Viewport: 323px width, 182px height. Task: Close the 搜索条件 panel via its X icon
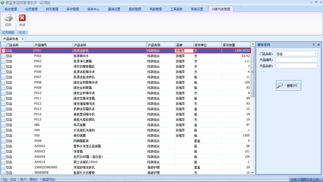[x=318, y=44]
